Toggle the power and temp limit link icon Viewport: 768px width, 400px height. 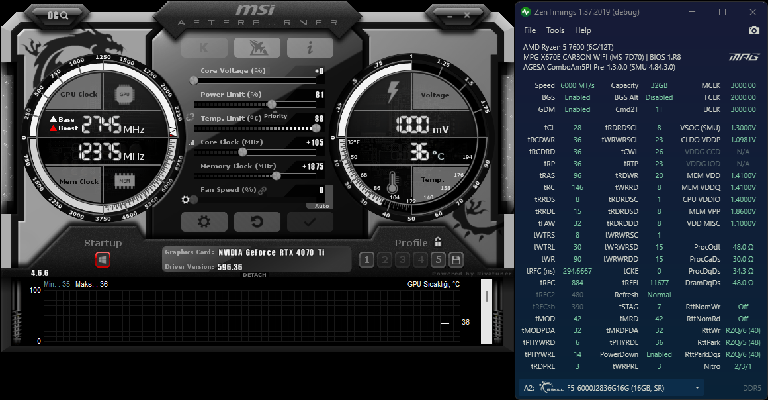190,117
